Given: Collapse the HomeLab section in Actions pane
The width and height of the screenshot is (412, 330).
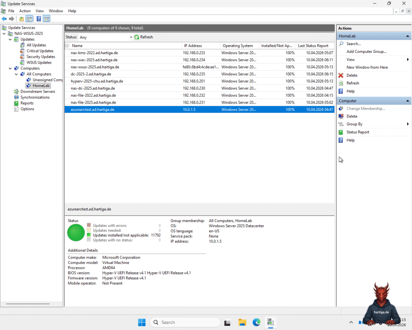Looking at the screenshot, I should [408, 36].
